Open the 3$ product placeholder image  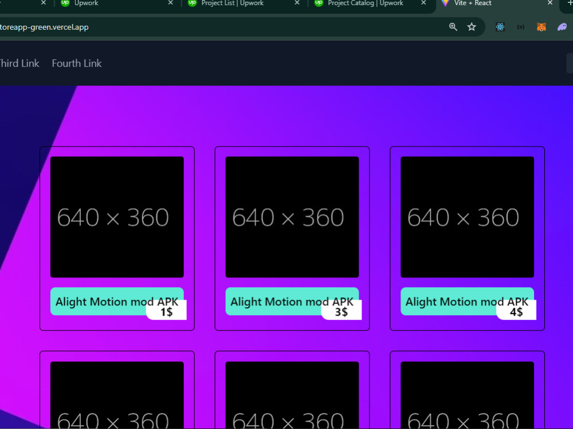pos(292,217)
